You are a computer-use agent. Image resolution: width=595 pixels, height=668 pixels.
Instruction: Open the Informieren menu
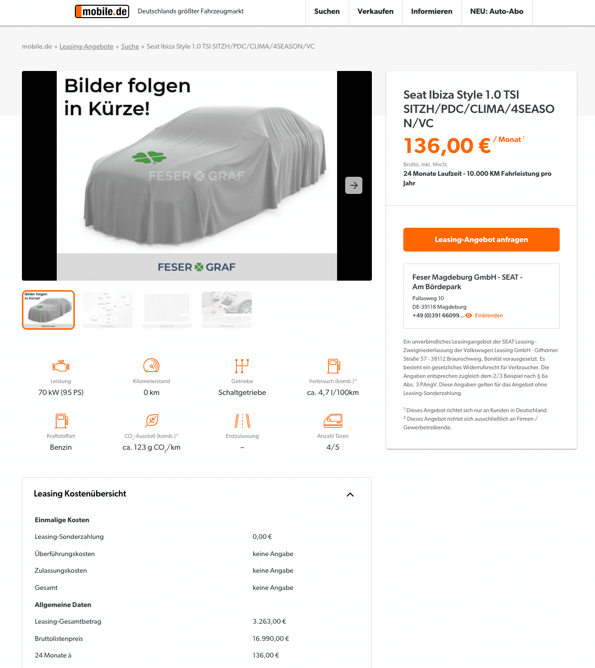[x=432, y=11]
